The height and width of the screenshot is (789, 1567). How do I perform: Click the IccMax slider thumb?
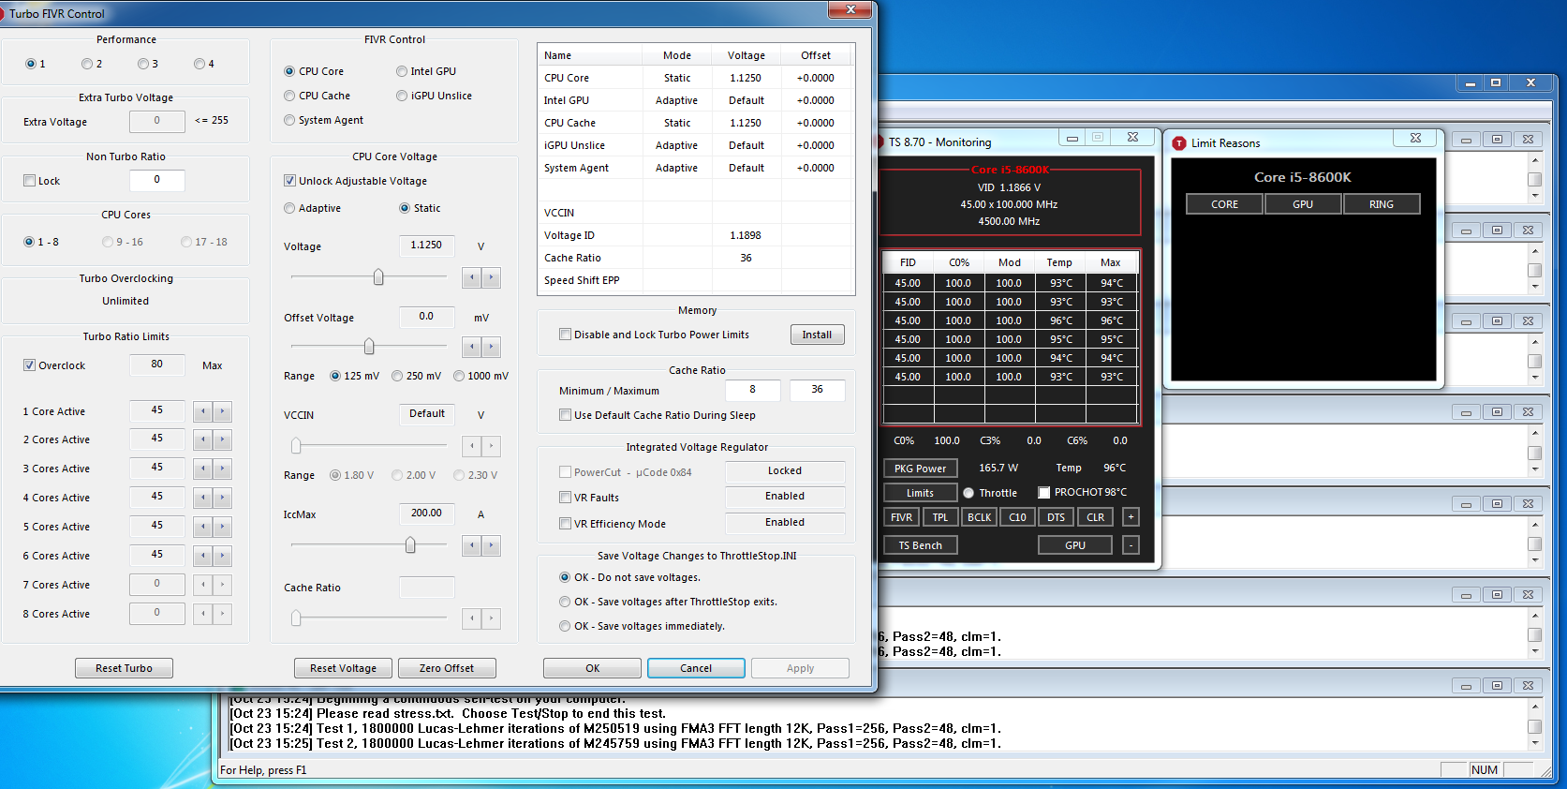(410, 545)
